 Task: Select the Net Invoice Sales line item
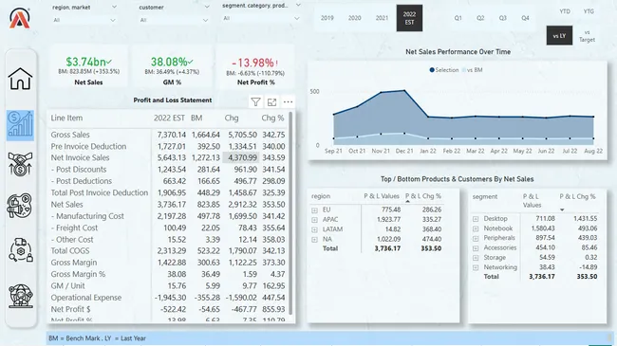click(80, 157)
